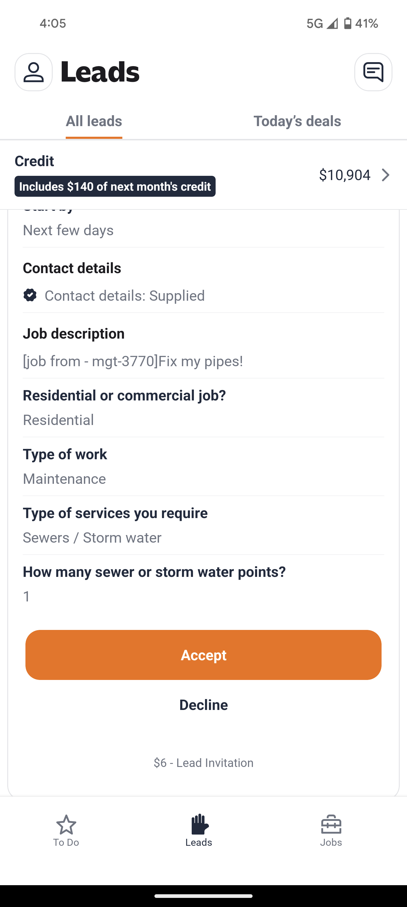
Task: Tap the $6 Lead Invitation label
Action: (203, 763)
